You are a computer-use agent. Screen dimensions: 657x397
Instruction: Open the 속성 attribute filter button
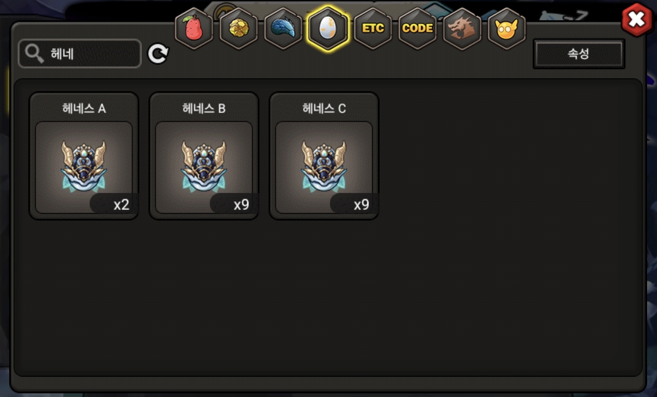pos(579,54)
